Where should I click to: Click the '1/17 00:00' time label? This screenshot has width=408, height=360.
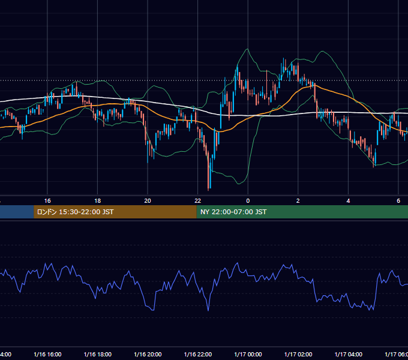[248, 354]
